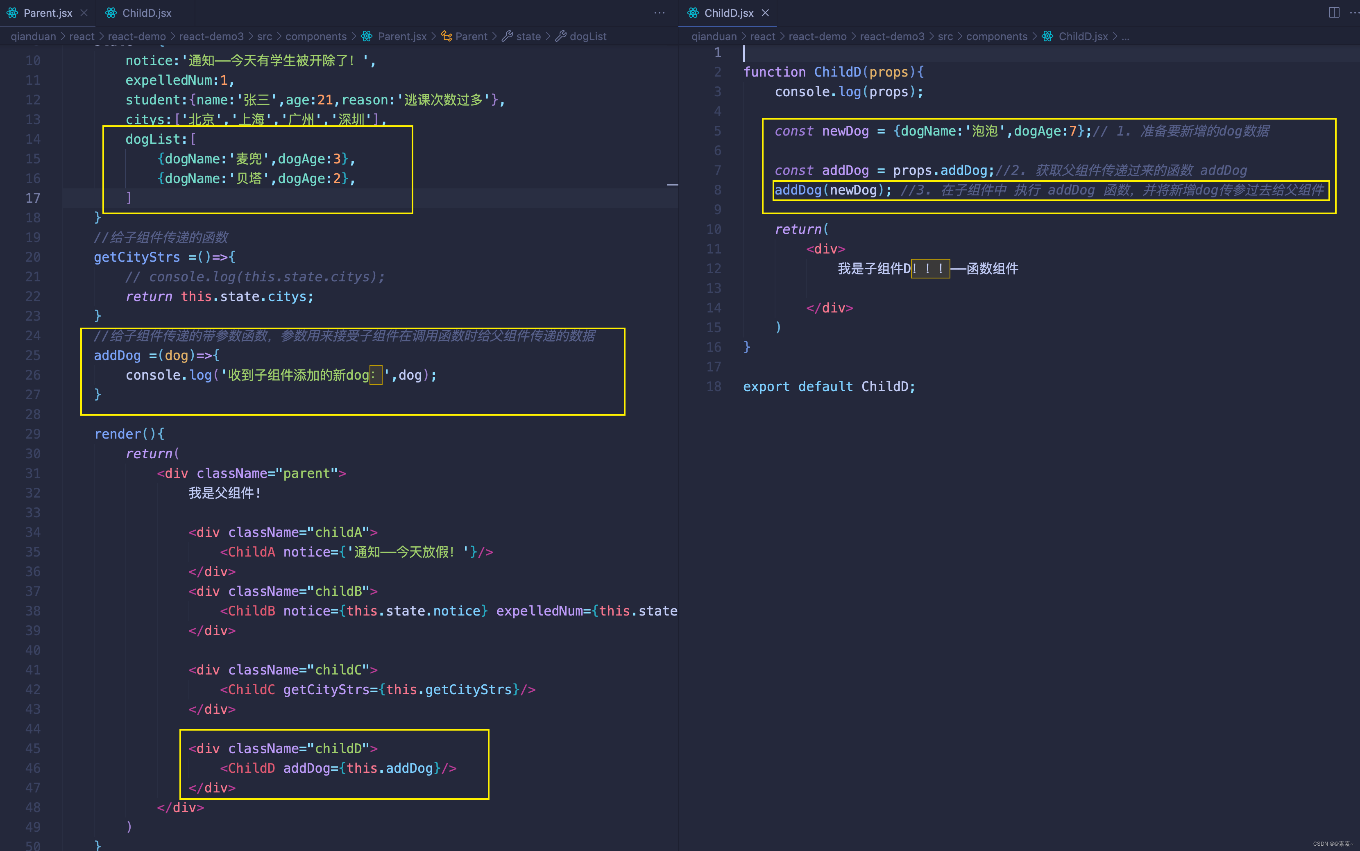Image resolution: width=1360 pixels, height=851 pixels.
Task: Click 'react-demo3' in the left breadcrumb
Action: pos(211,36)
